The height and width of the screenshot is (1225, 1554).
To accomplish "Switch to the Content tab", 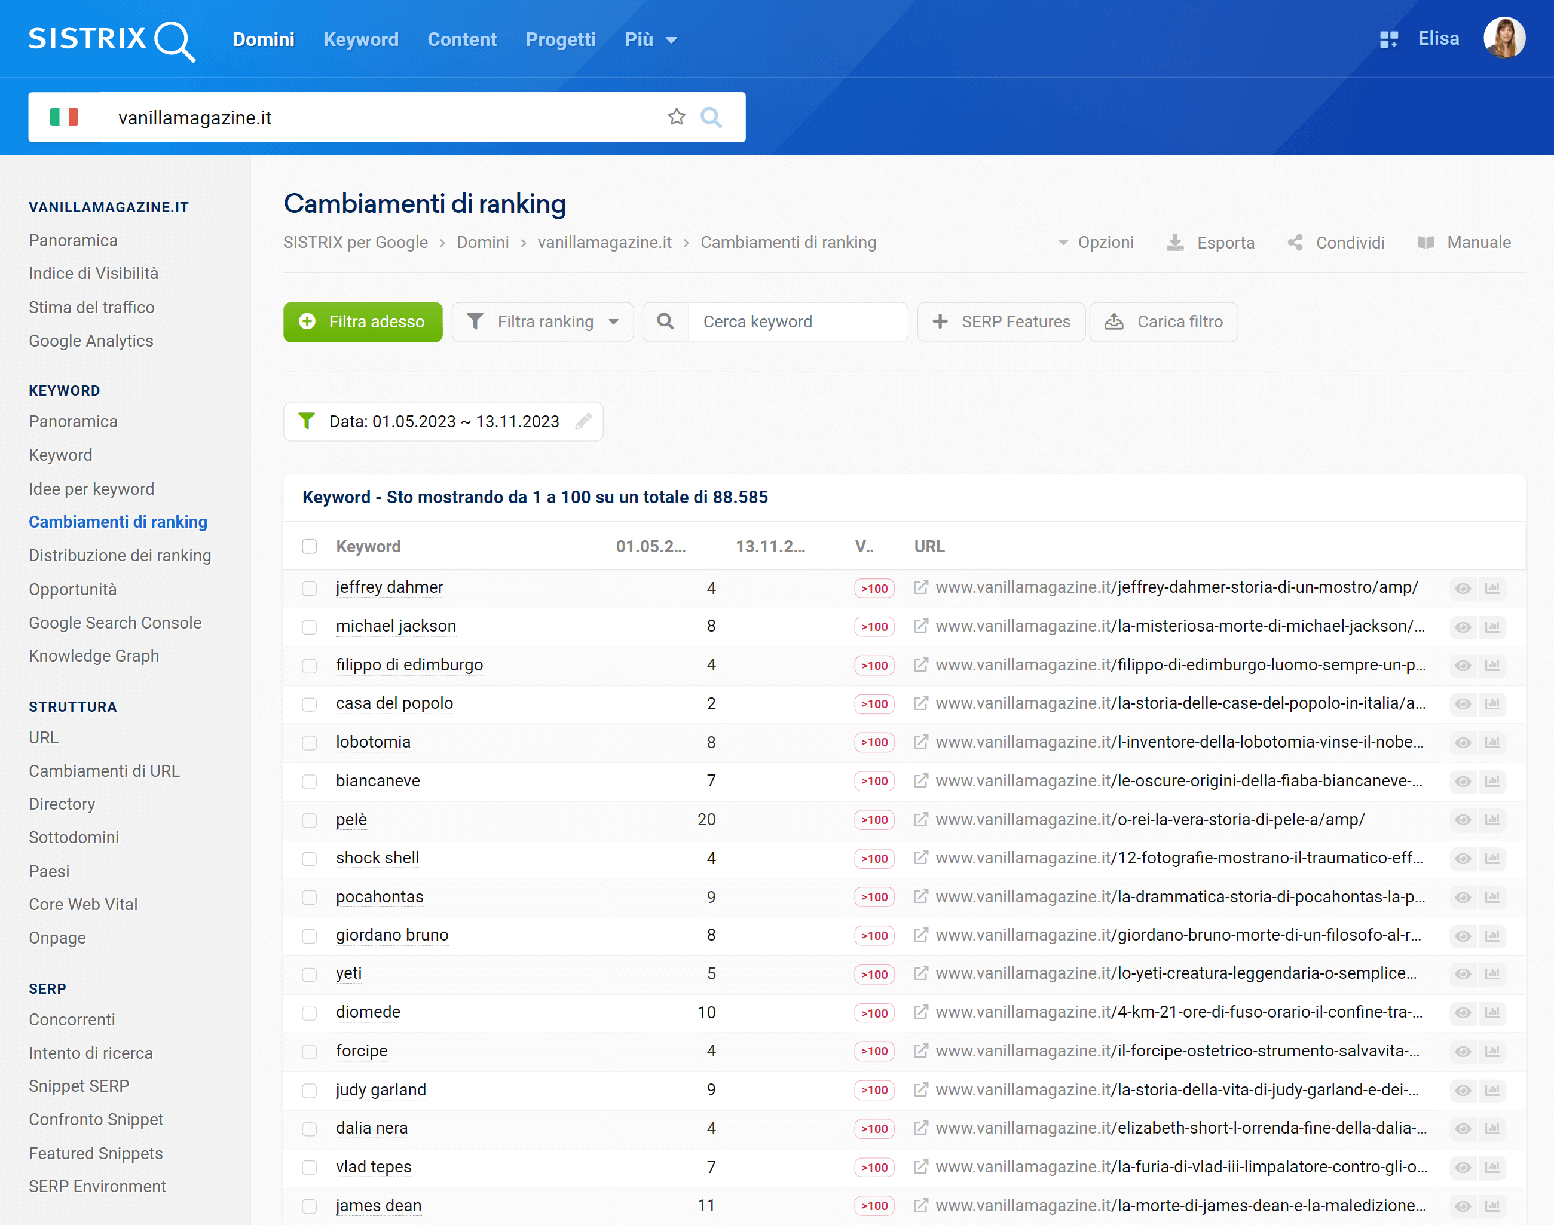I will (462, 39).
